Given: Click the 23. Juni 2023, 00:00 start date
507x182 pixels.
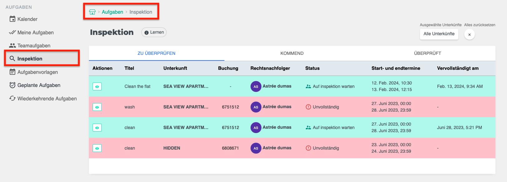Looking at the screenshot, I should click(x=391, y=145).
